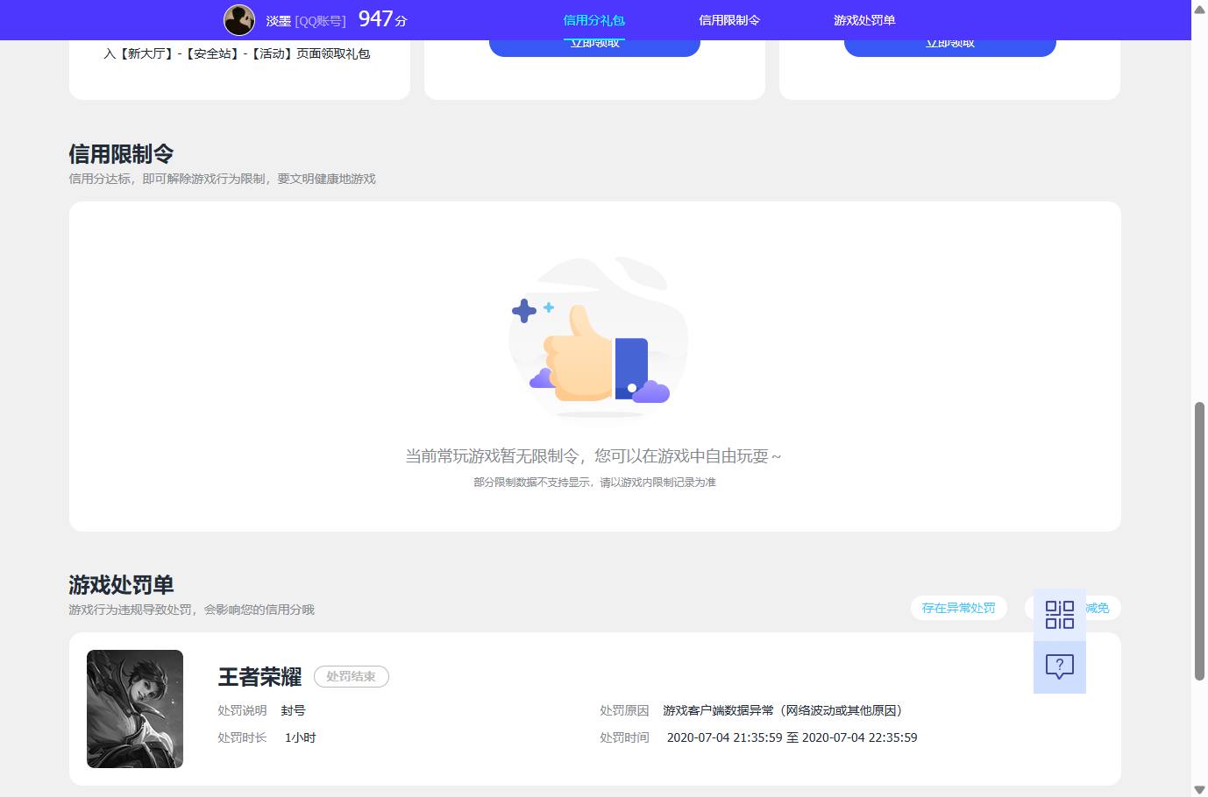1208x797 pixels.
Task: Open the QR code panel in floating sidebar
Action: tap(1060, 615)
